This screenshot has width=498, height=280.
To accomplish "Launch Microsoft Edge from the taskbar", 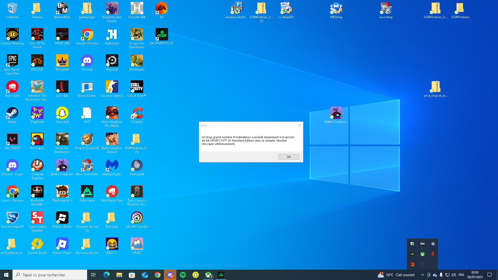I will (106, 275).
